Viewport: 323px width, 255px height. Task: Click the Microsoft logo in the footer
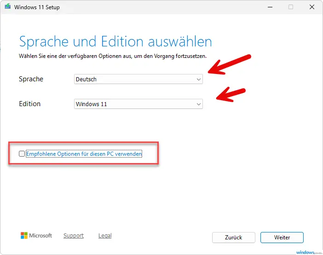36,236
